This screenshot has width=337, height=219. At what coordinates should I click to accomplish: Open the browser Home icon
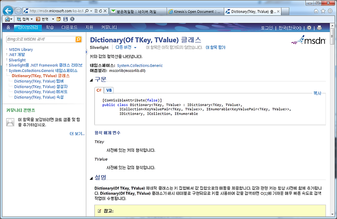316,11
